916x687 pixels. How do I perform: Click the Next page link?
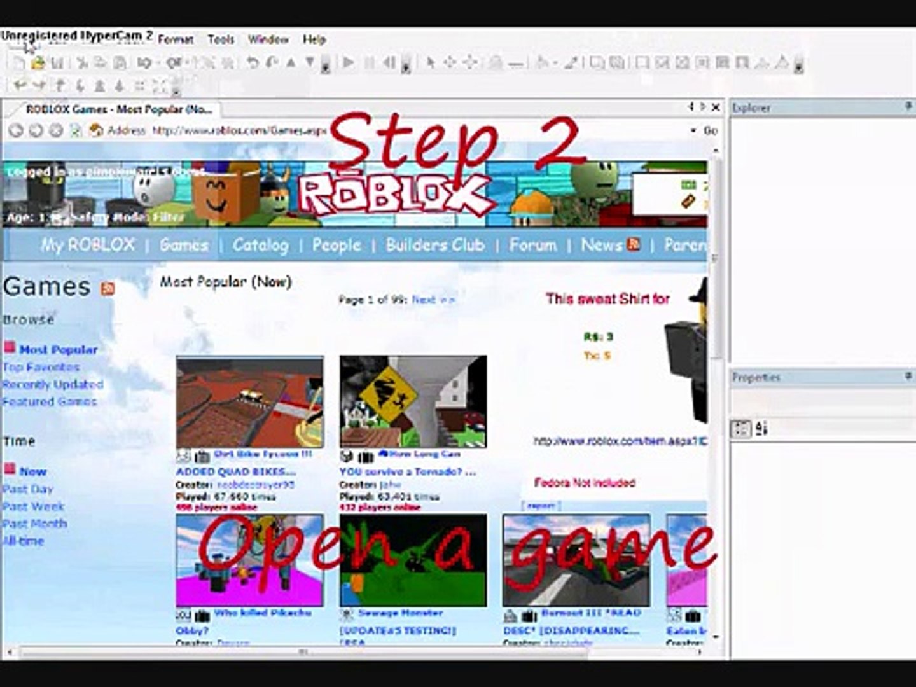(x=433, y=300)
